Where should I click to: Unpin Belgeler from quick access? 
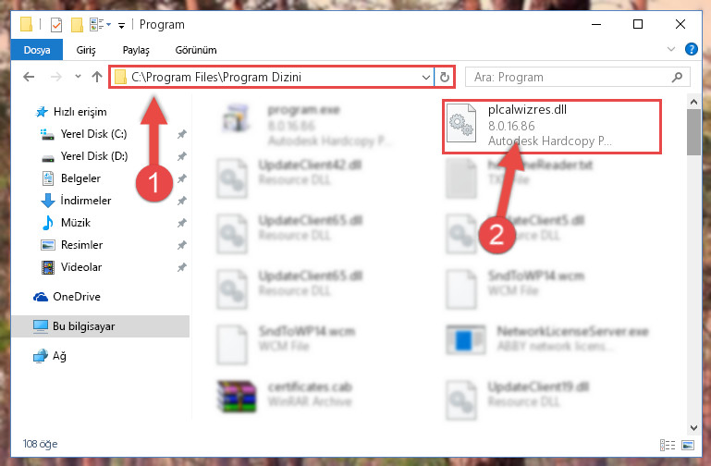click(182, 178)
